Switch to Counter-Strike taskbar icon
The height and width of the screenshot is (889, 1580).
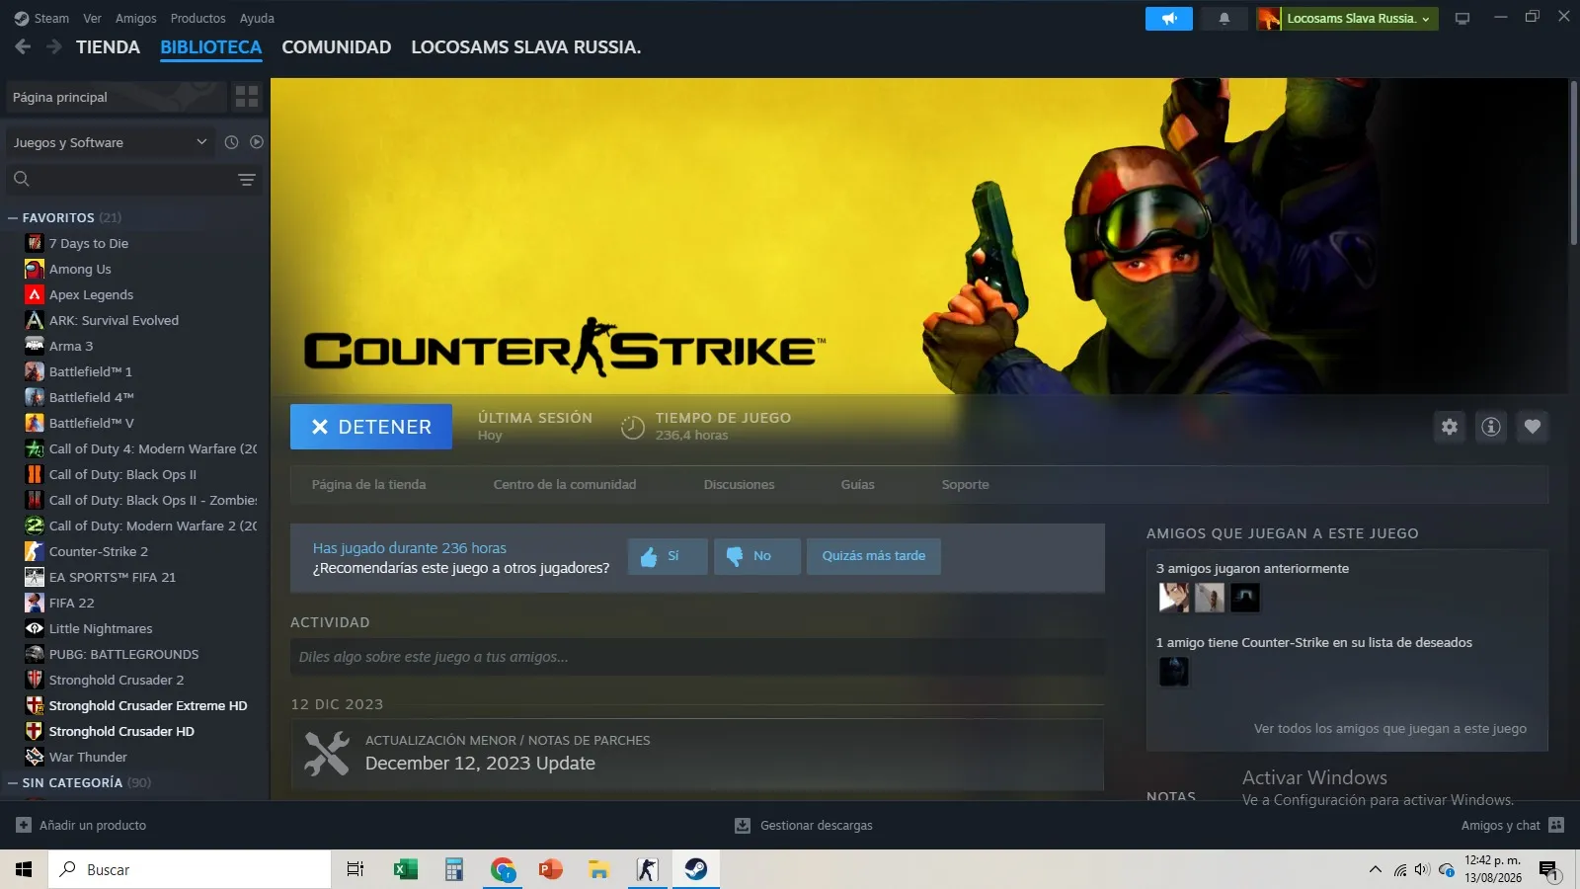(x=647, y=869)
